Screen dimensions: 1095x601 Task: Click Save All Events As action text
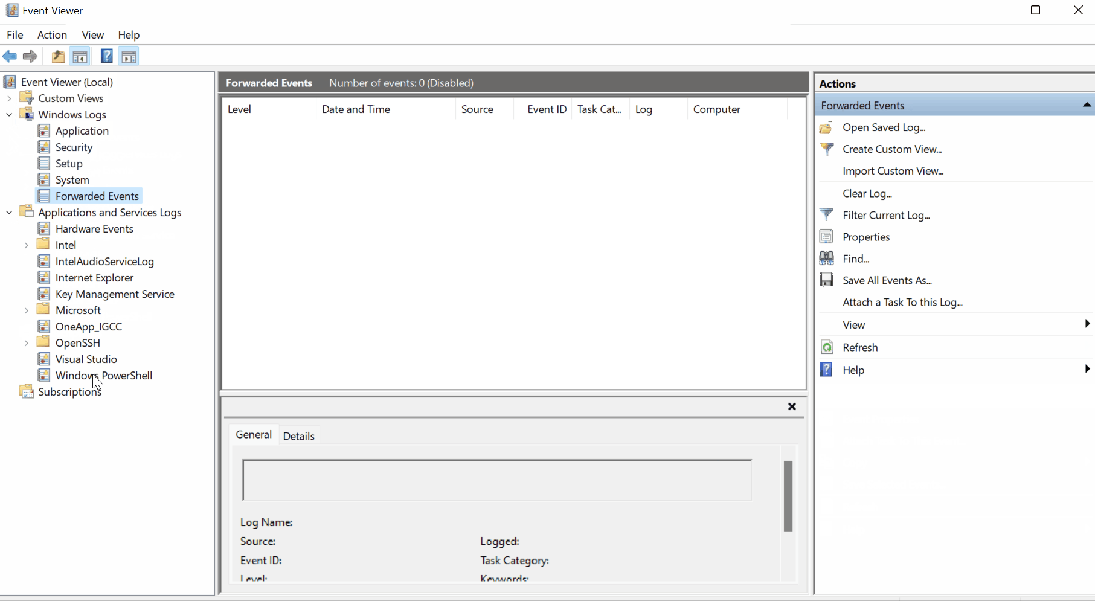pyautogui.click(x=887, y=280)
